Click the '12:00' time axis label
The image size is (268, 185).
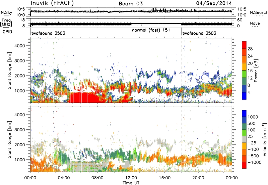pos(131,178)
